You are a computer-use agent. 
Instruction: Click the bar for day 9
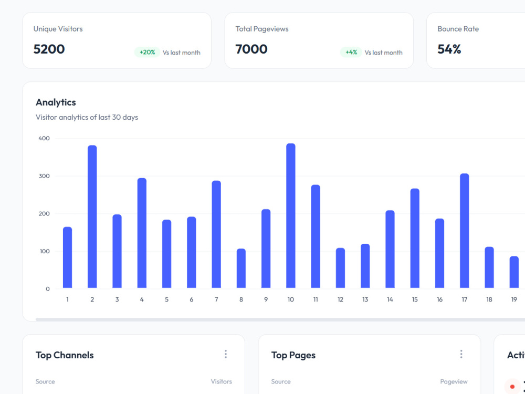266,248
